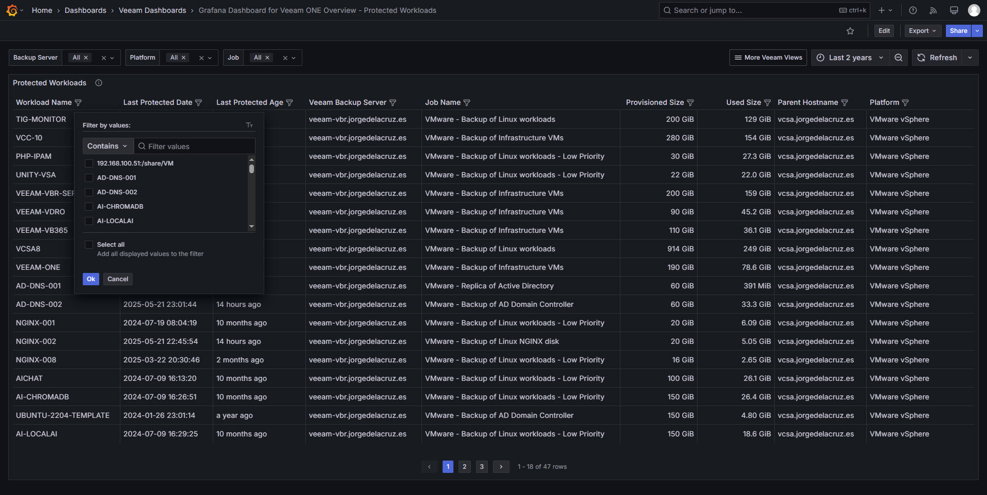Image resolution: width=987 pixels, height=495 pixels.
Task: Filter the Used Size column
Action: click(x=767, y=103)
